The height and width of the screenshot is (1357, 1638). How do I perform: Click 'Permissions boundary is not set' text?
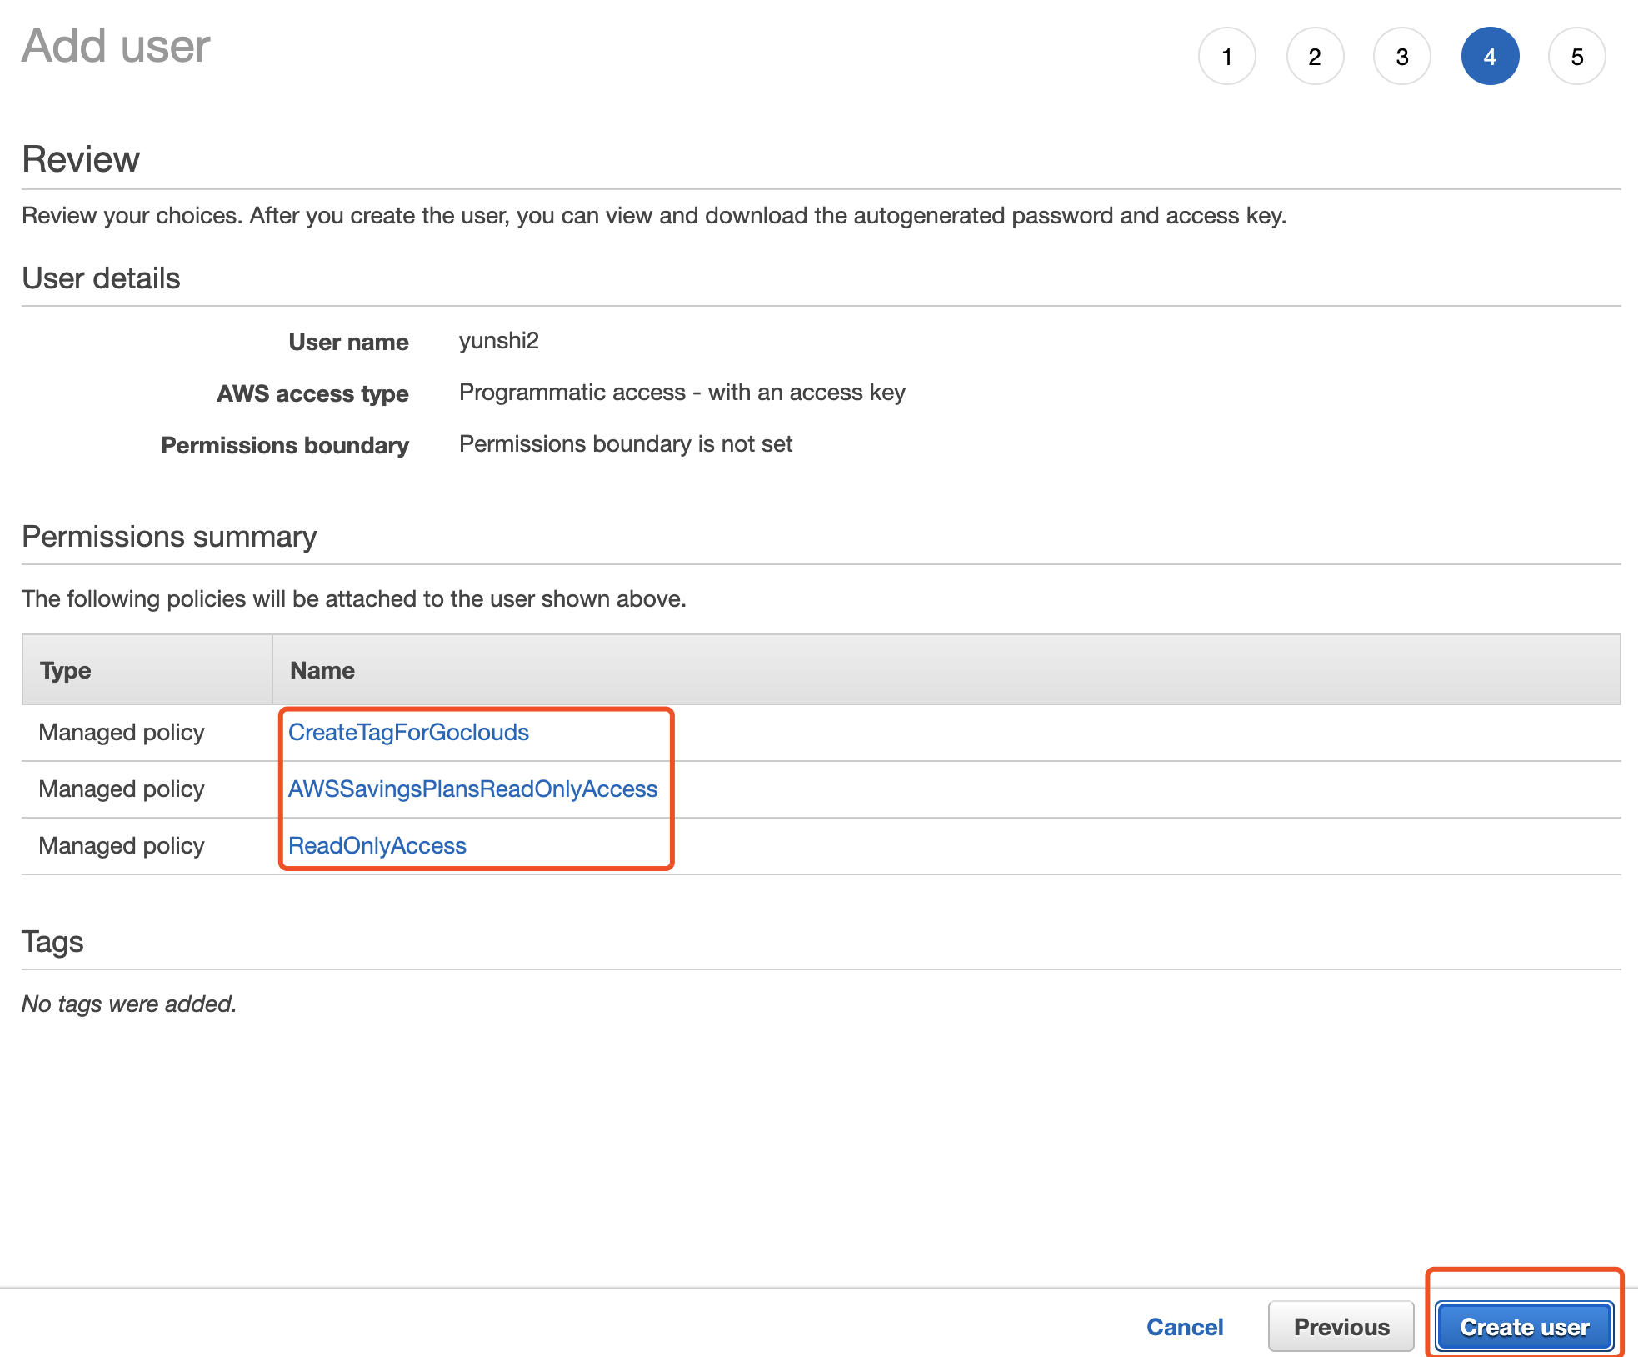point(626,444)
